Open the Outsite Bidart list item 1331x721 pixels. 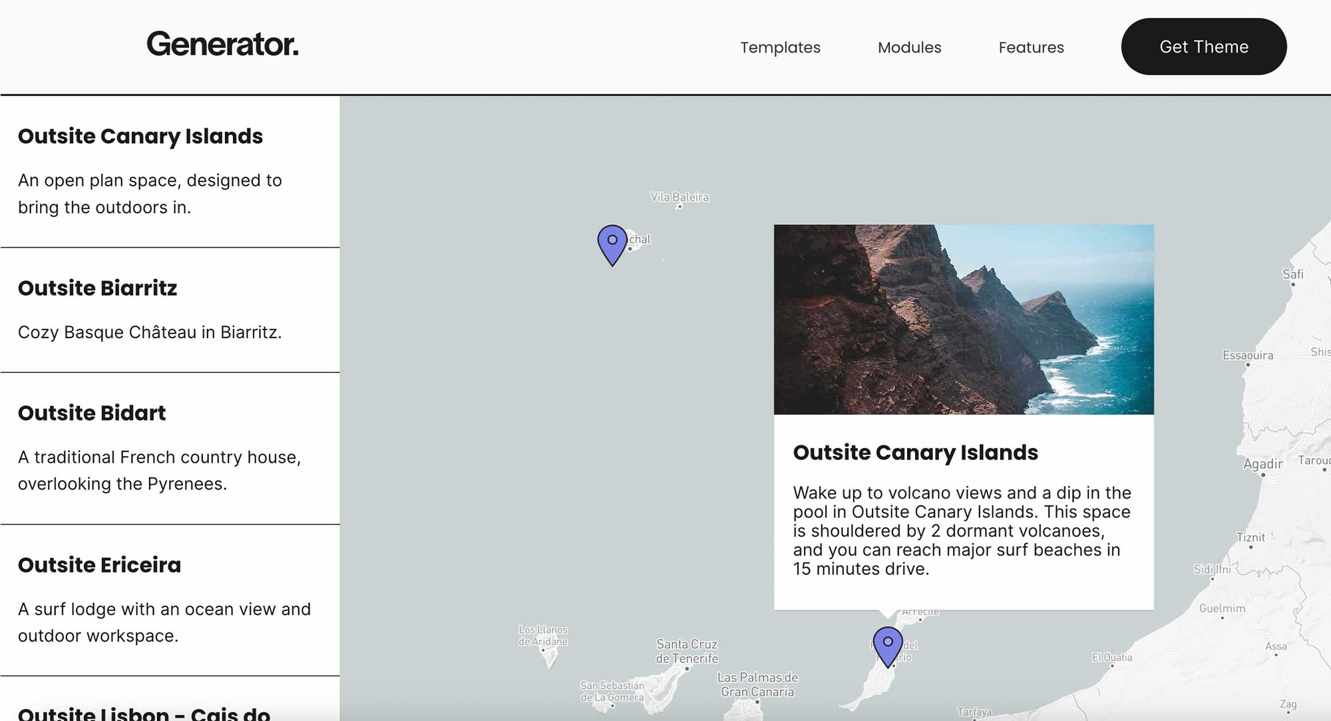point(170,448)
